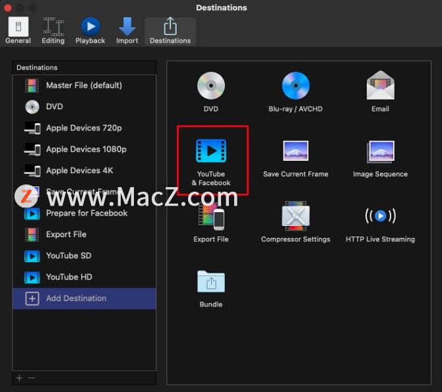The image size is (442, 392).
Task: Choose Save Current Frame icon in the grid
Action: 296,151
